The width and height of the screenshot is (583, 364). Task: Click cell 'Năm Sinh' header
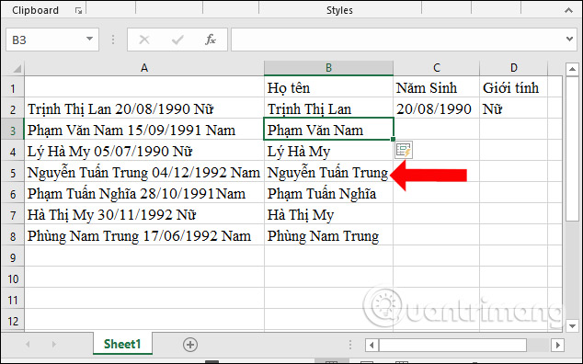coord(437,87)
